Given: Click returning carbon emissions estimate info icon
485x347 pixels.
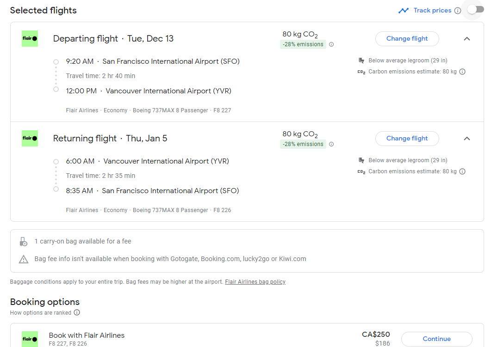Looking at the screenshot, I should click(462, 171).
